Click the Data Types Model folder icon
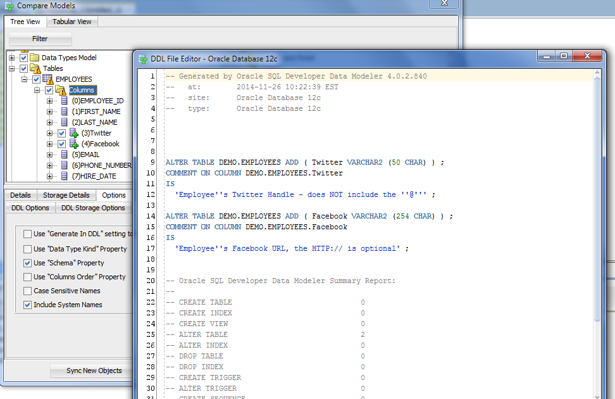Image resolution: width=615 pixels, height=399 pixels. click(x=35, y=58)
